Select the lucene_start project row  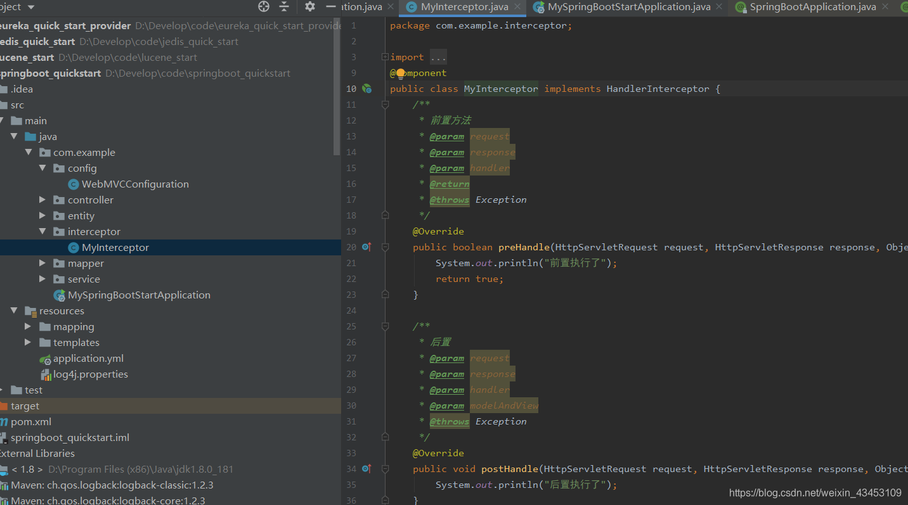tap(170, 58)
